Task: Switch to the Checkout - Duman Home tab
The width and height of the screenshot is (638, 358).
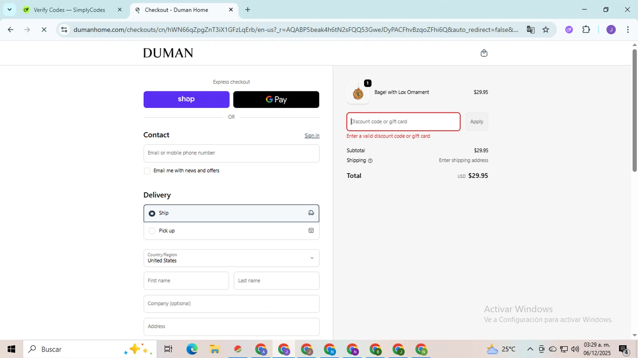Action: point(177,10)
